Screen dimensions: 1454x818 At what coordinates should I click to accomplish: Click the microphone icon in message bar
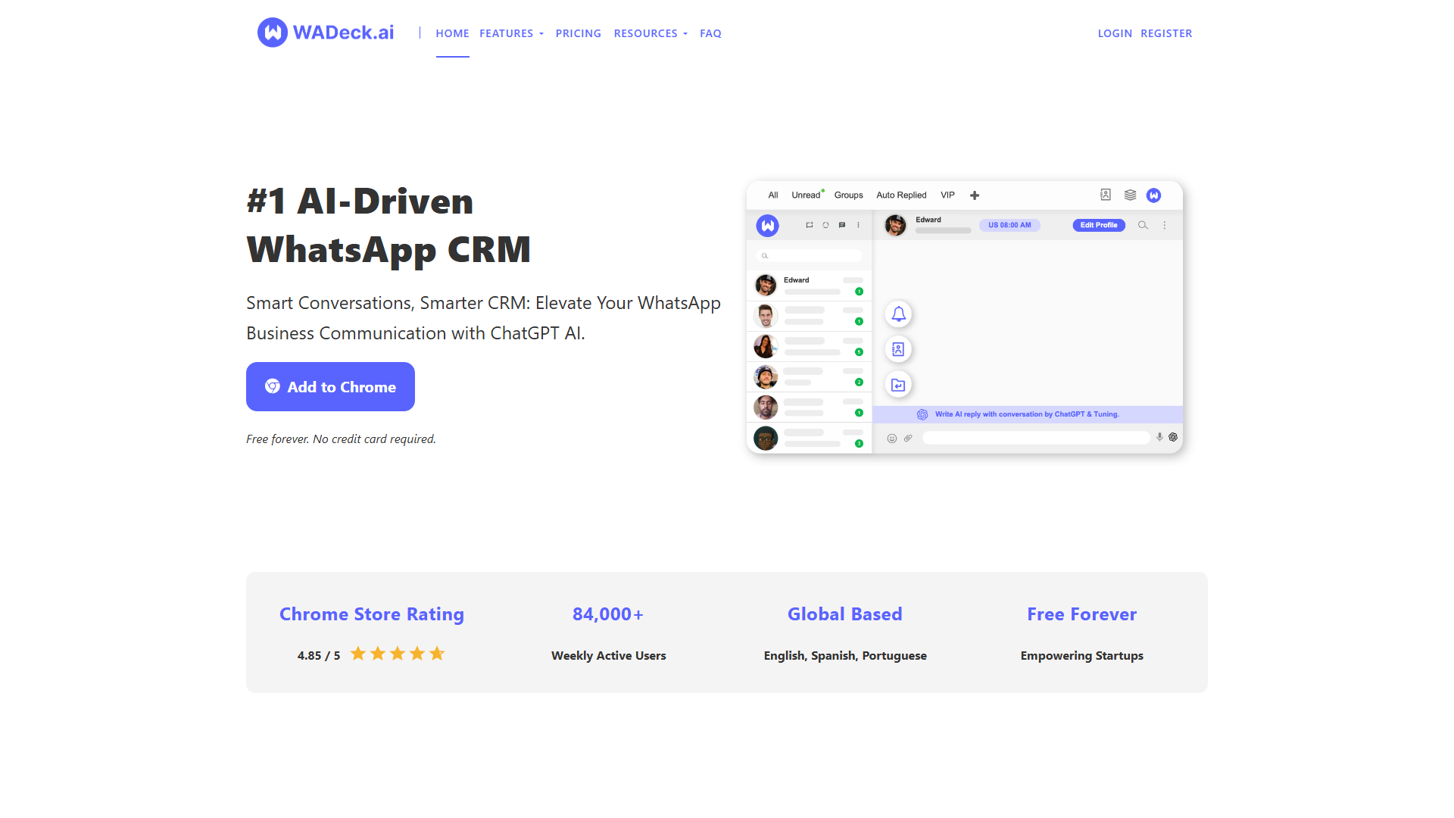click(x=1159, y=437)
